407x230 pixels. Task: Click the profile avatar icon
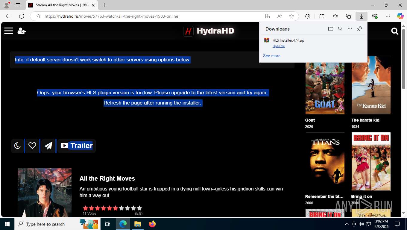pyautogui.click(x=6, y=5)
